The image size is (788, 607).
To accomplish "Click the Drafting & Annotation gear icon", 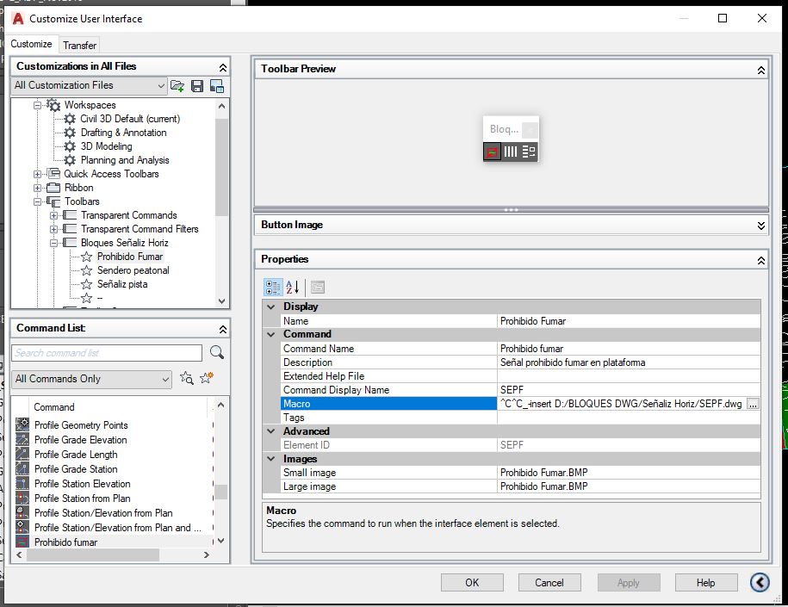I will 70,133.
